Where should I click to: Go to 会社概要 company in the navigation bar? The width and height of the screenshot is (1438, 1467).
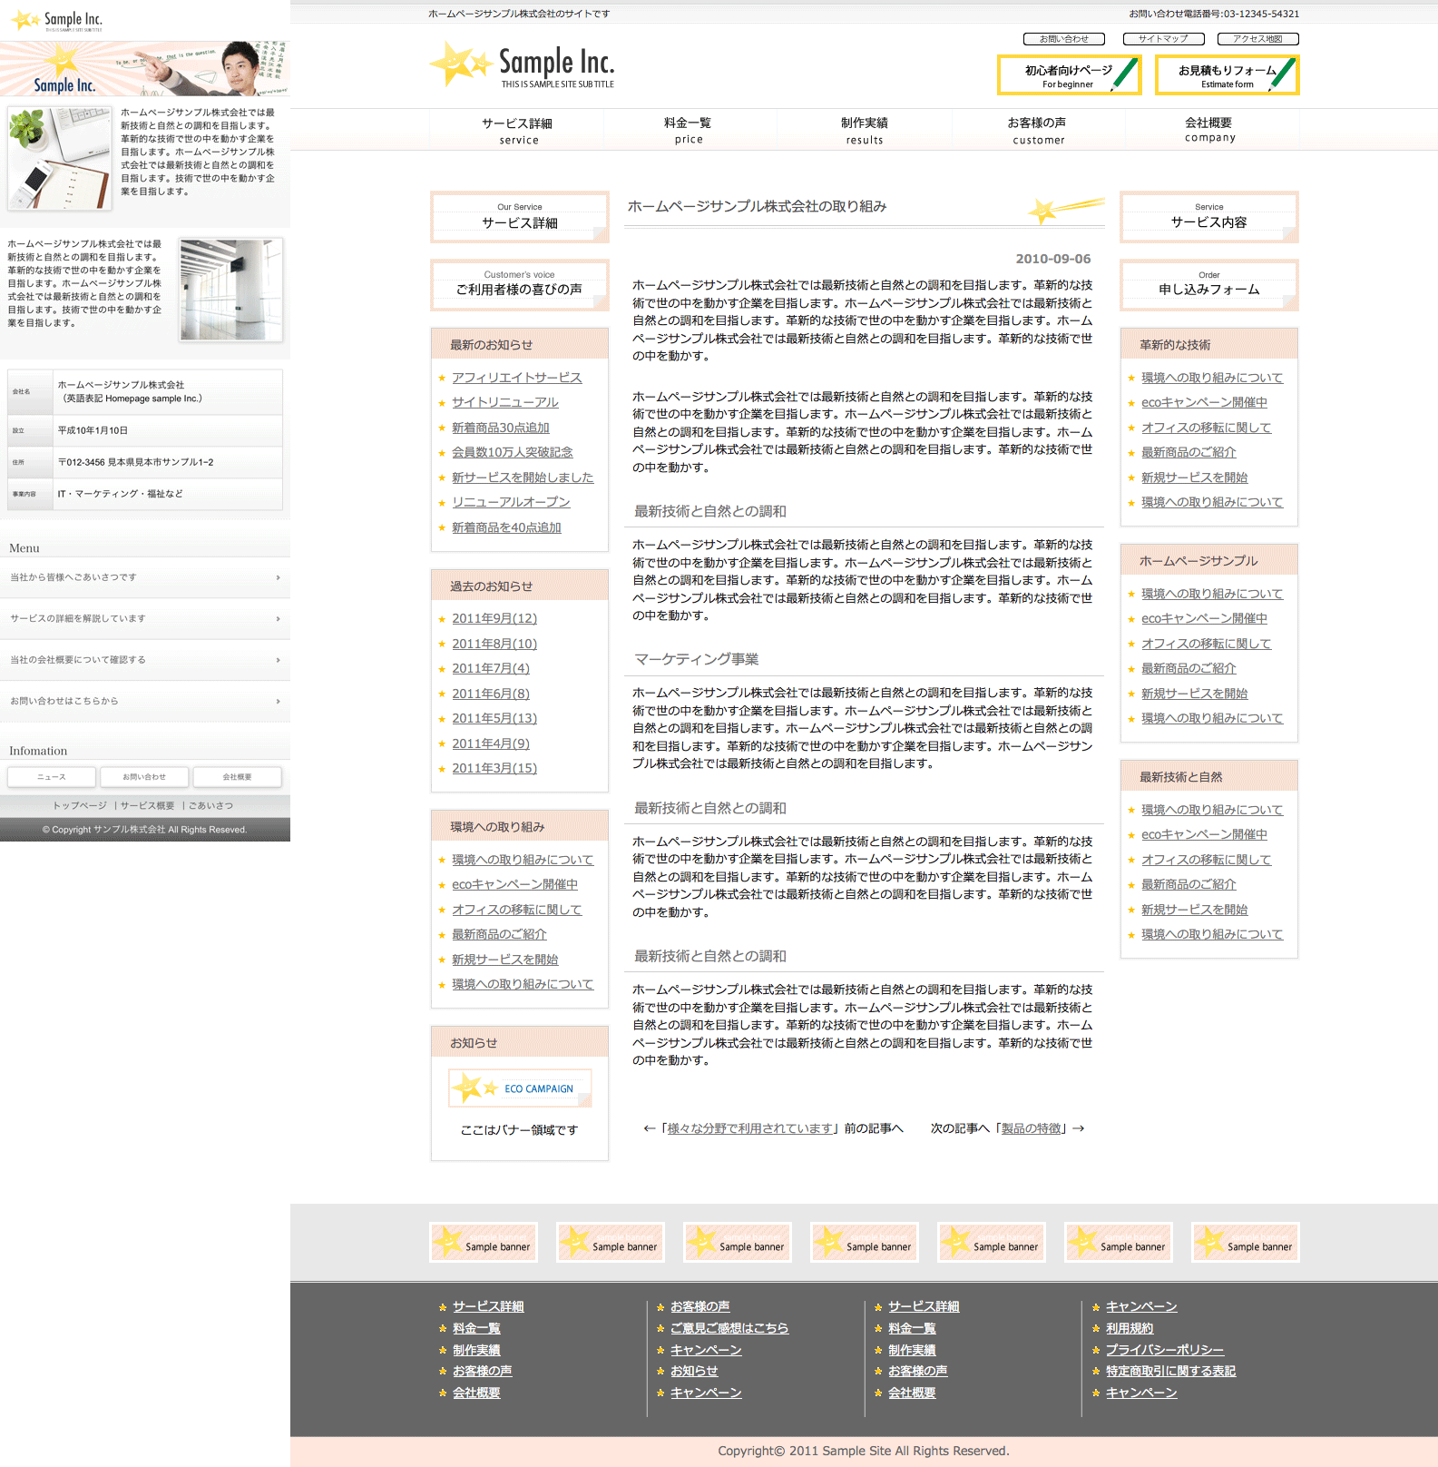click(1208, 130)
